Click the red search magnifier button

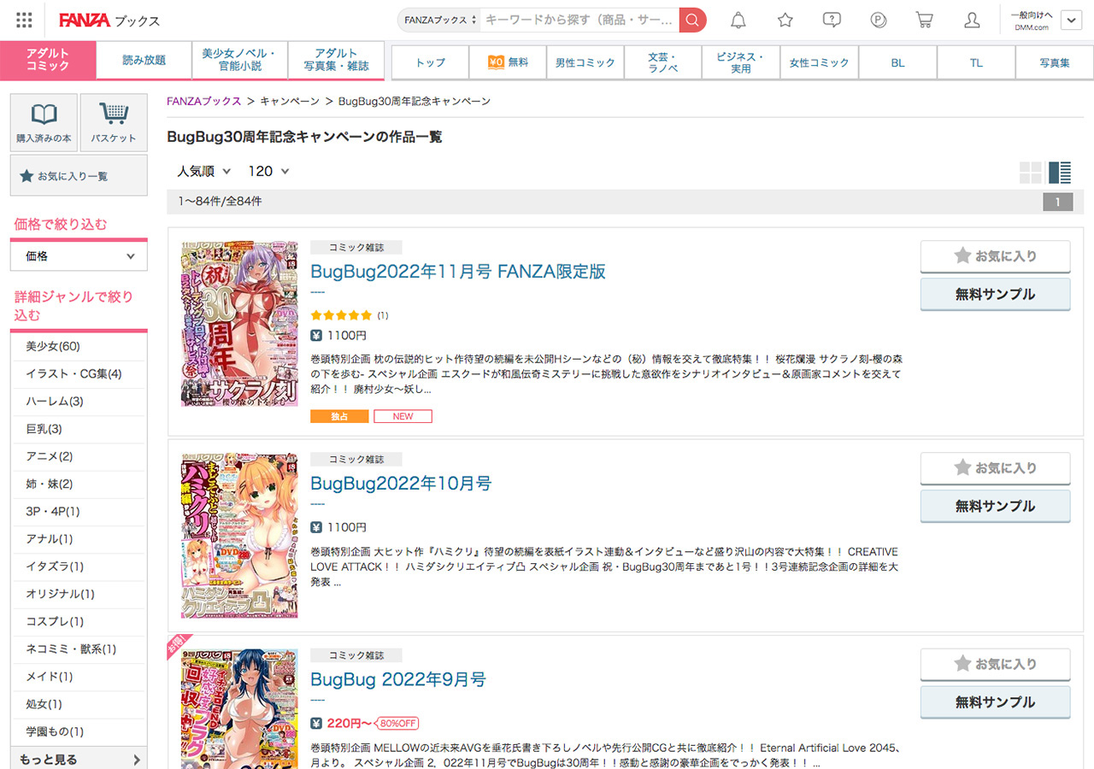pyautogui.click(x=692, y=20)
